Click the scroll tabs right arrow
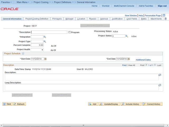Screen dimensions: 169x127 coord(166,19)
